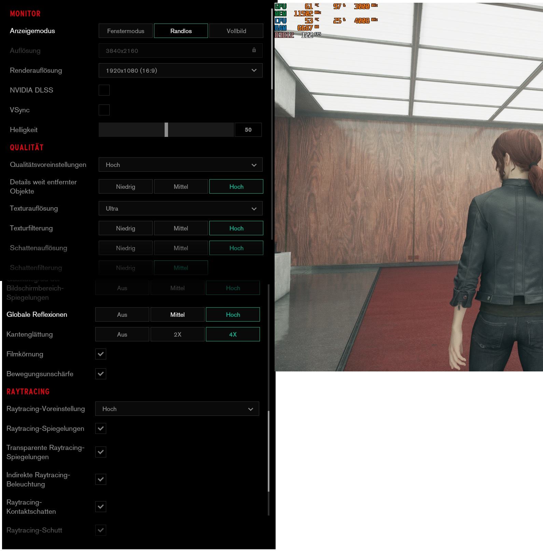Select Vollbild display mode
The image size is (543, 551).
point(236,31)
